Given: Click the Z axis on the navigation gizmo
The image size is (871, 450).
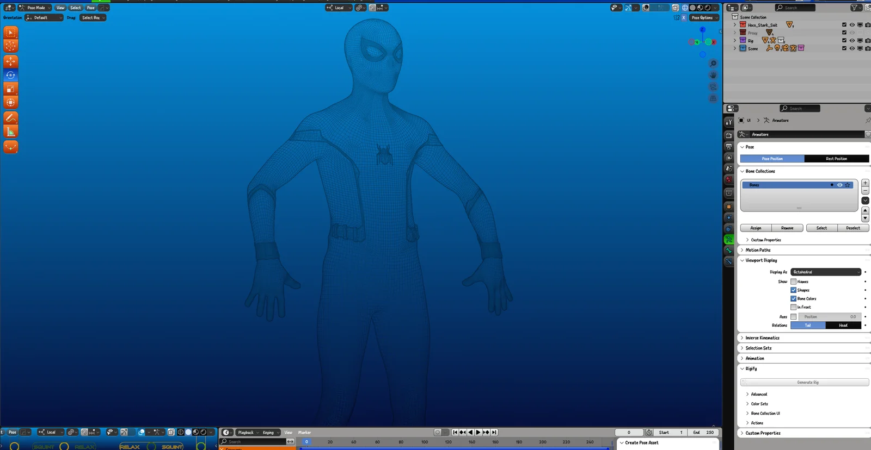Looking at the screenshot, I should pos(702,30).
